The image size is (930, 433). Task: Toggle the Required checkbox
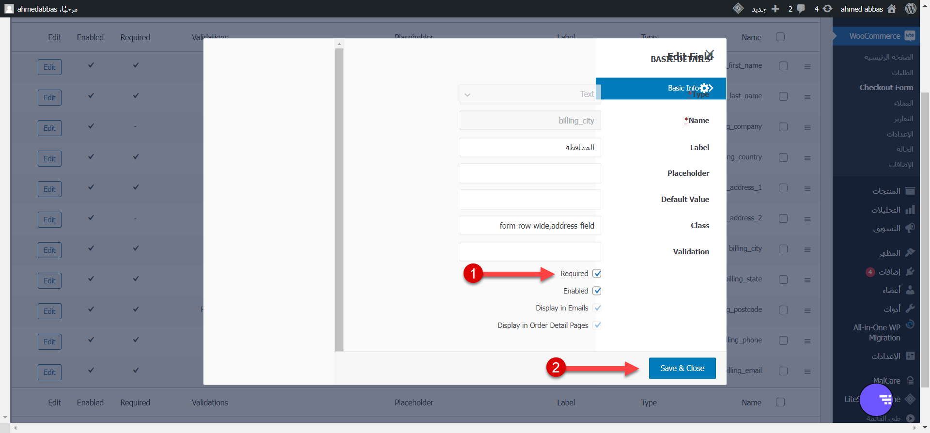(x=597, y=274)
